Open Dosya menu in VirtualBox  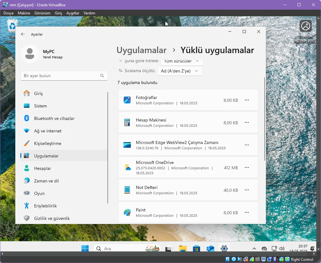tap(8, 13)
